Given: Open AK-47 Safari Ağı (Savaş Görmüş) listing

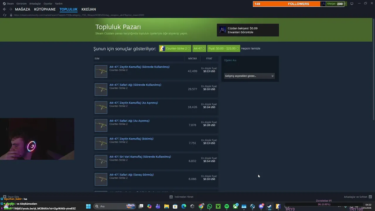Looking at the screenshot, I should click(132, 175).
